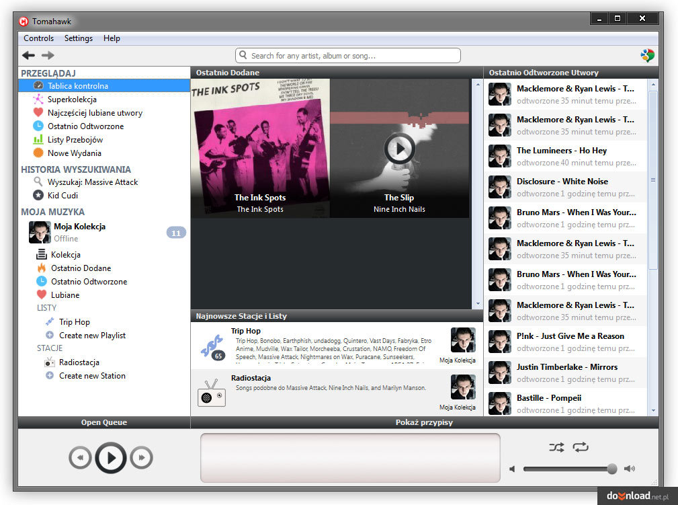678x505 pixels.
Task: Focus the artist, album or song search field
Action: click(348, 55)
